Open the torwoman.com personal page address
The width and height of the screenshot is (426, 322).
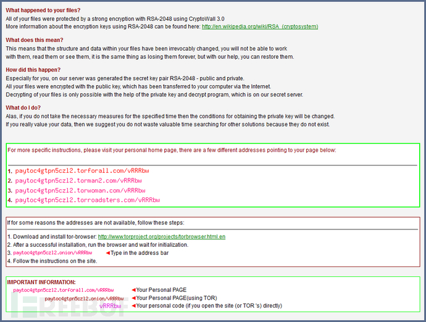[x=80, y=191]
